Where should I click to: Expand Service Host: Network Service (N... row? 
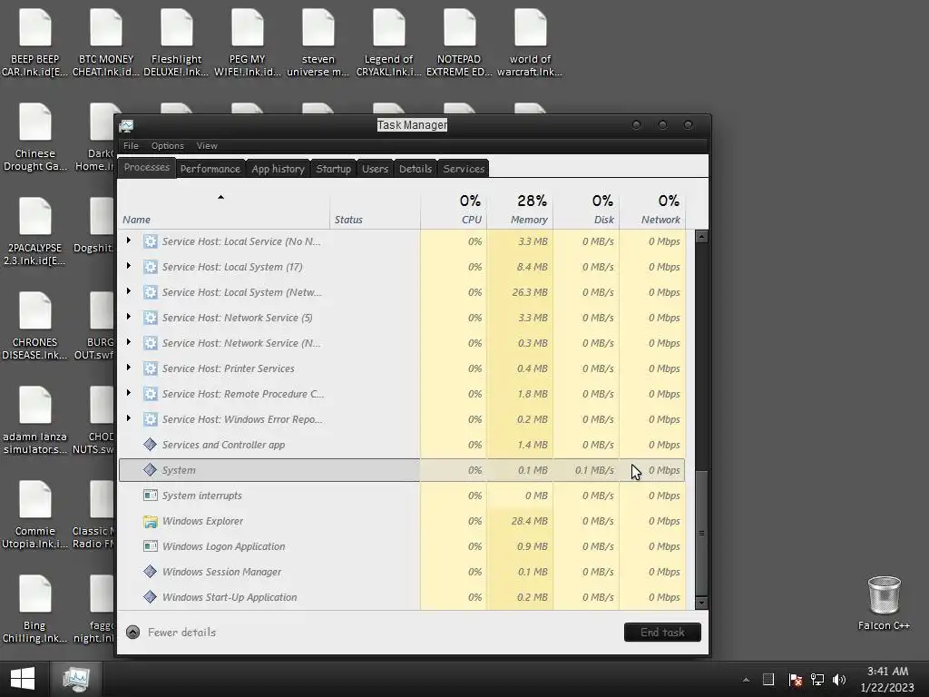(x=129, y=342)
